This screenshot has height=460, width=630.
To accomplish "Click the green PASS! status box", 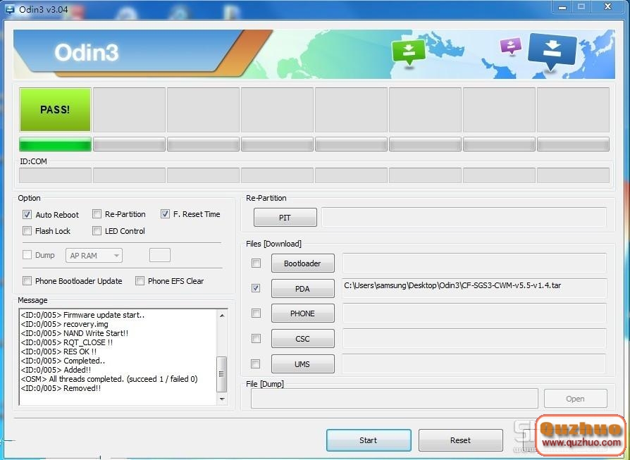I will point(55,110).
